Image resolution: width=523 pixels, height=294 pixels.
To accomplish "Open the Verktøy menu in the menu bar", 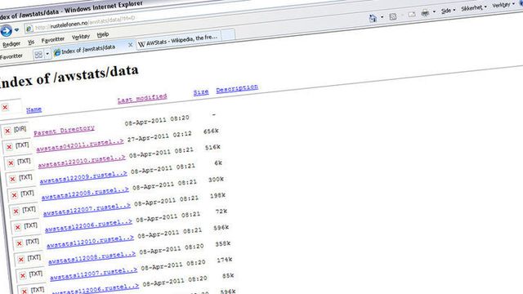I will 81,37.
